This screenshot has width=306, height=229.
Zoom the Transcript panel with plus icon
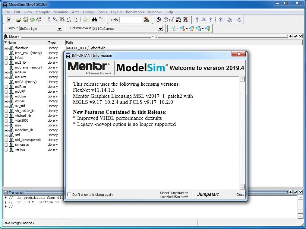point(291,192)
